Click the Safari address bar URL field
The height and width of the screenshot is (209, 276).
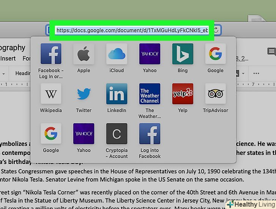coord(132,30)
